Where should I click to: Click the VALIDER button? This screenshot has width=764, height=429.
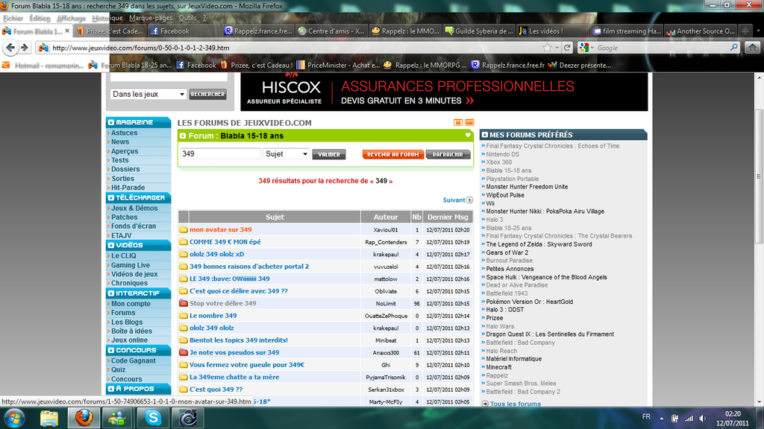point(329,154)
